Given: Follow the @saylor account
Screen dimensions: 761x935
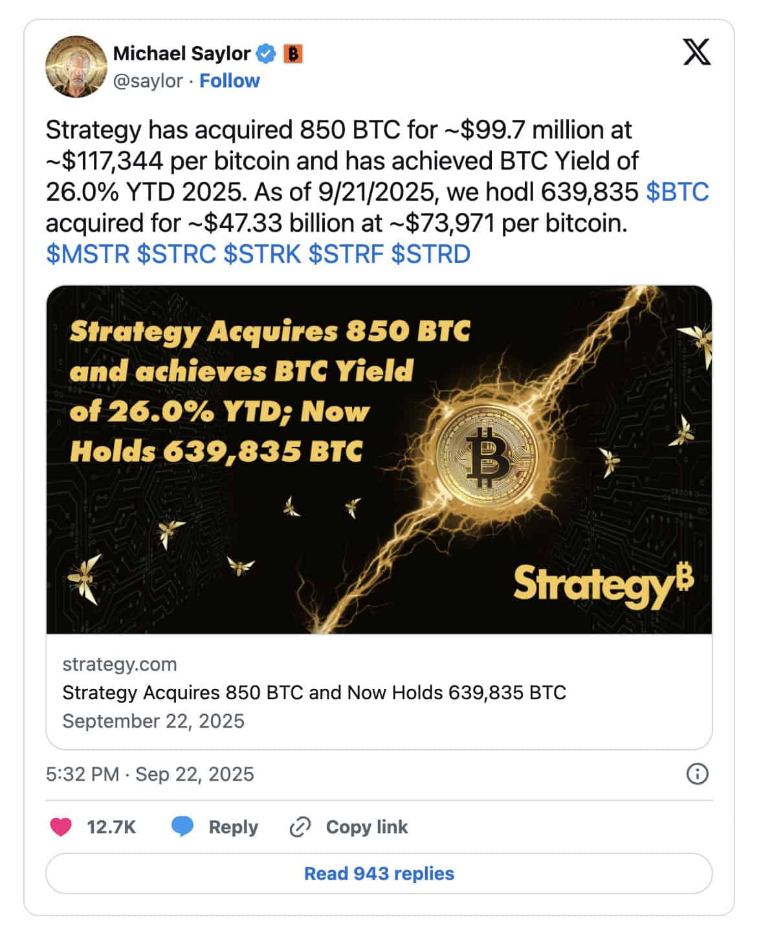Looking at the screenshot, I should 229,81.
